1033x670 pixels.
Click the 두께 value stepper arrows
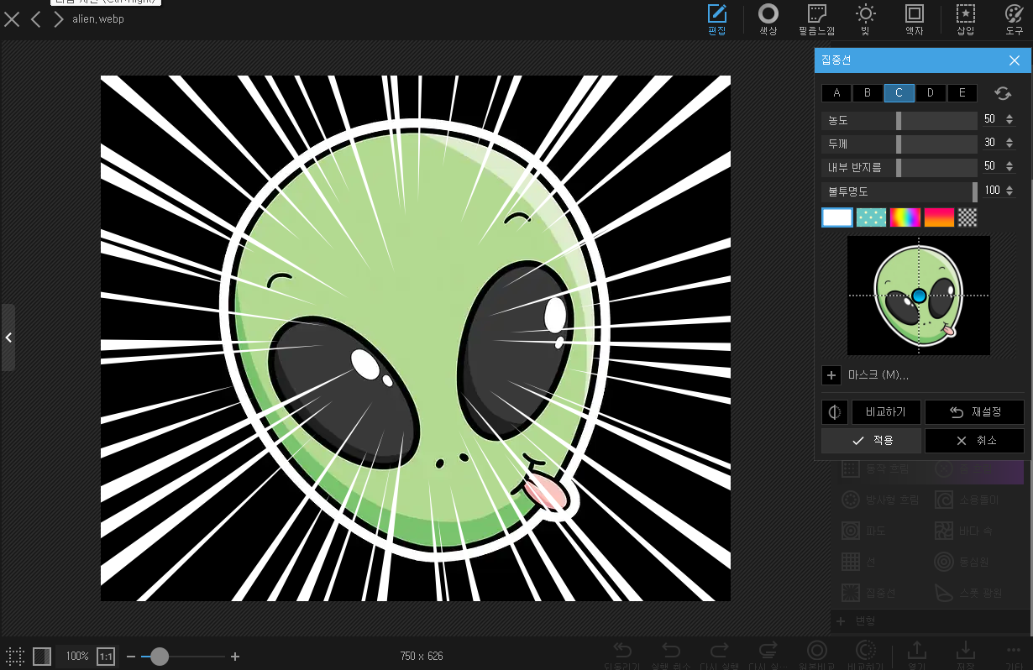[1009, 144]
